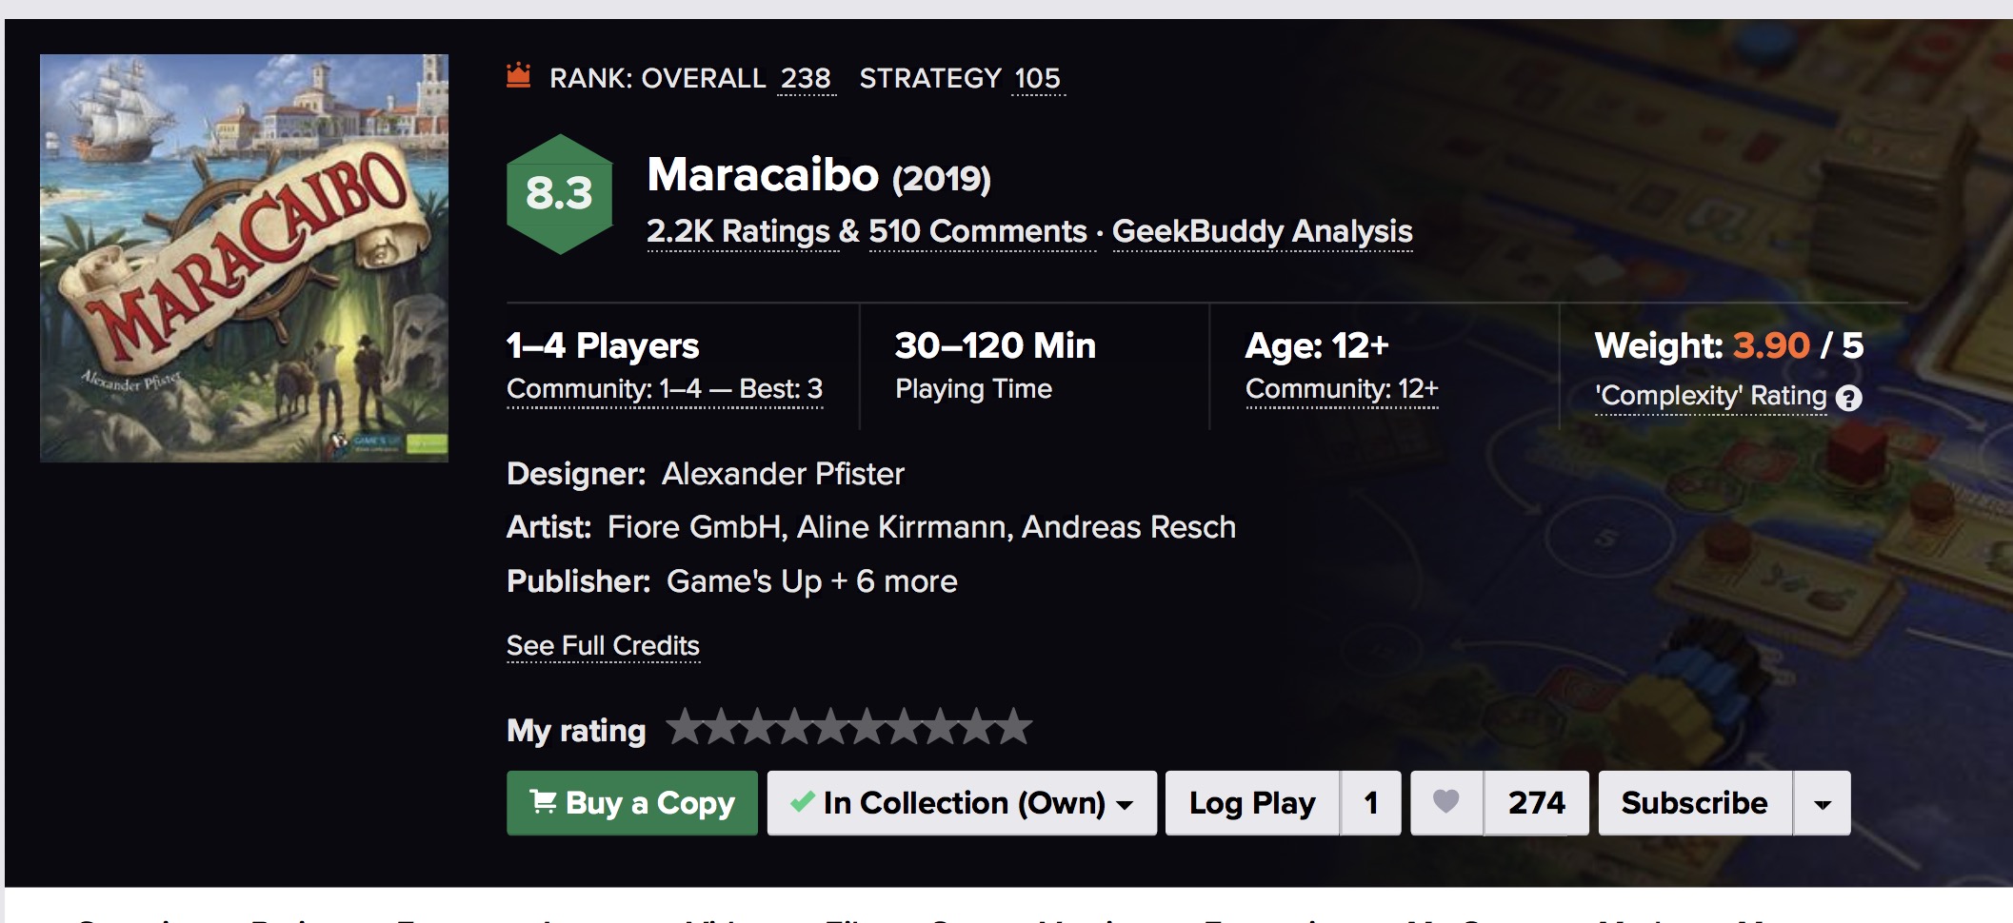This screenshot has height=923, width=2013.
Task: Click the logged plays count 1
Action: tap(1370, 803)
